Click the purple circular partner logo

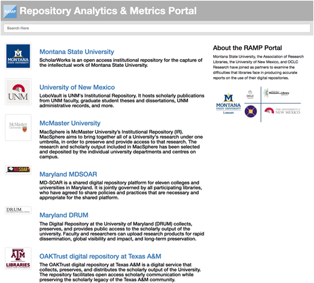point(251,111)
